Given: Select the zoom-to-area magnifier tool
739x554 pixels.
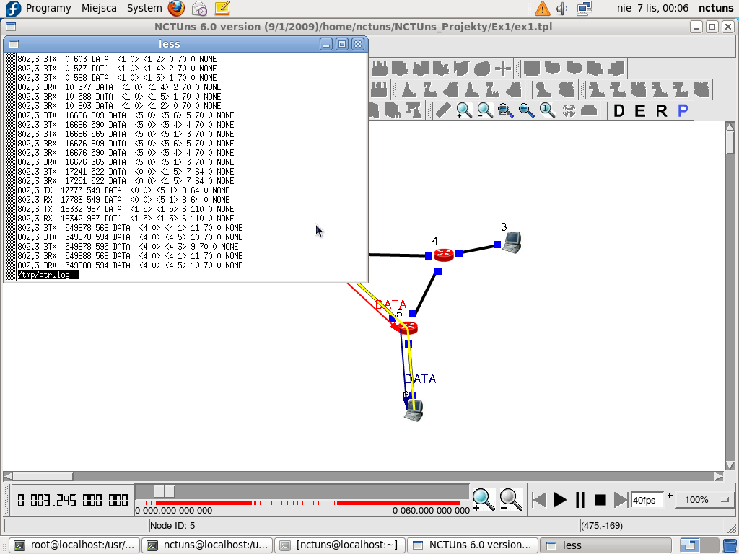Looking at the screenshot, I should click(506, 110).
